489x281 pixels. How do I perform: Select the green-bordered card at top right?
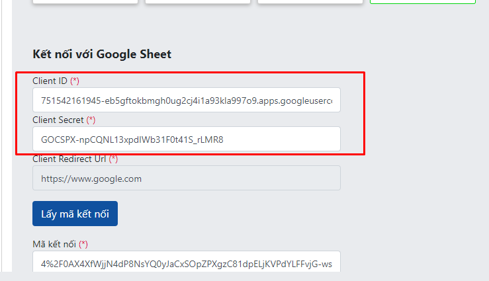[422, 2]
